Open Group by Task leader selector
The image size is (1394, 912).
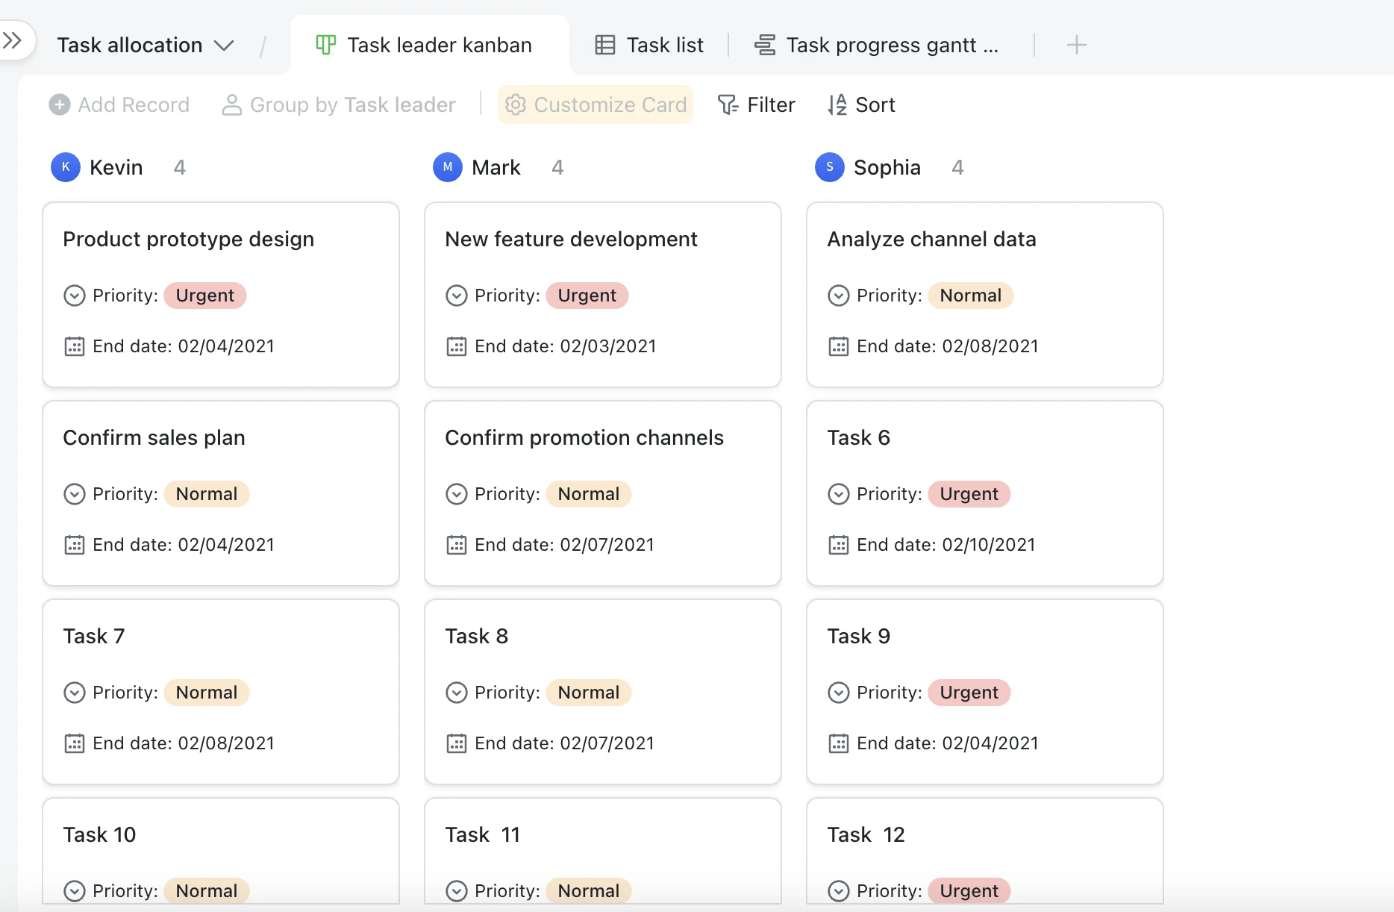[339, 104]
